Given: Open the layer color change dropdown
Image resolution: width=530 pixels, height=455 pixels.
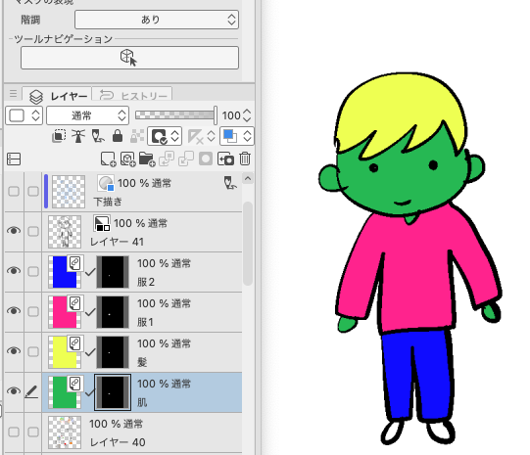Looking at the screenshot, I should coord(237,136).
